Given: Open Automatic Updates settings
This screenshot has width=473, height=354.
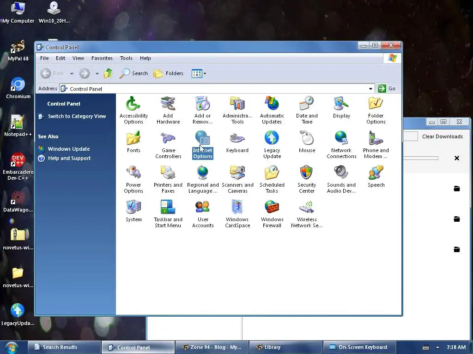Looking at the screenshot, I should coord(272,110).
